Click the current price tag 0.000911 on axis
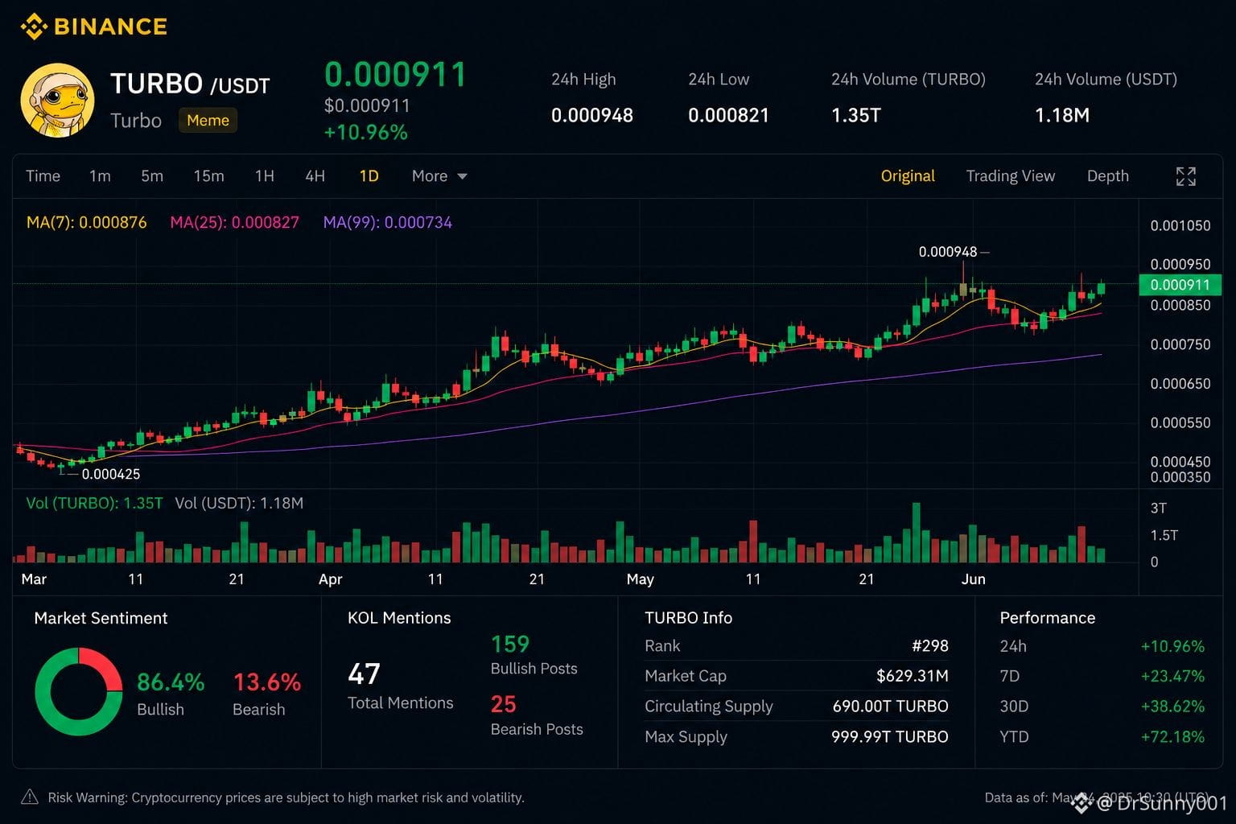Image resolution: width=1236 pixels, height=824 pixels. coord(1180,284)
